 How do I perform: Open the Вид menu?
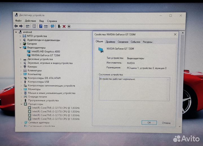coord(41,21)
